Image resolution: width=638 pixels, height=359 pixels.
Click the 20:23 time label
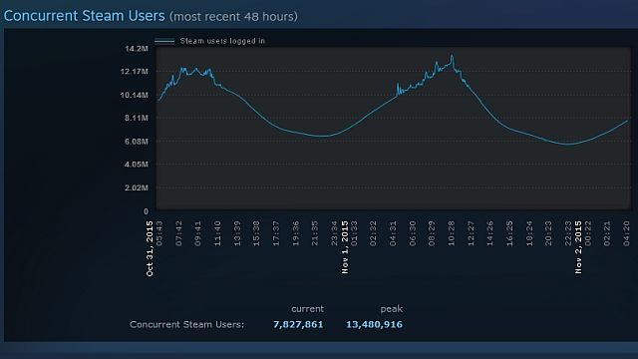(x=549, y=233)
